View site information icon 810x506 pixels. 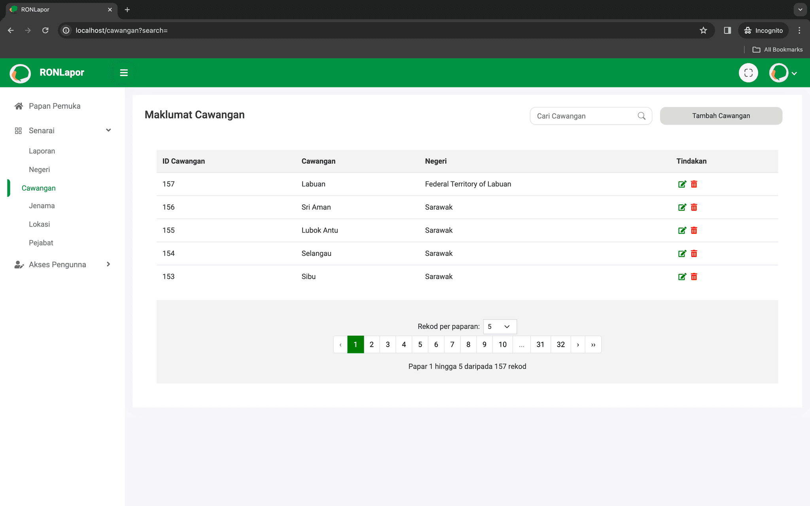click(66, 30)
